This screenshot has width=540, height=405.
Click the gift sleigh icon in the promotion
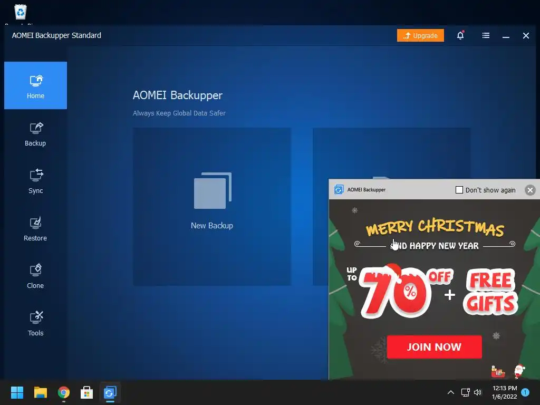point(498,371)
